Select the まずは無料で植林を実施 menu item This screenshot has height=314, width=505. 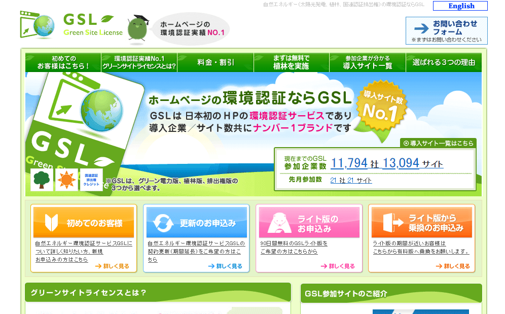coord(292,62)
